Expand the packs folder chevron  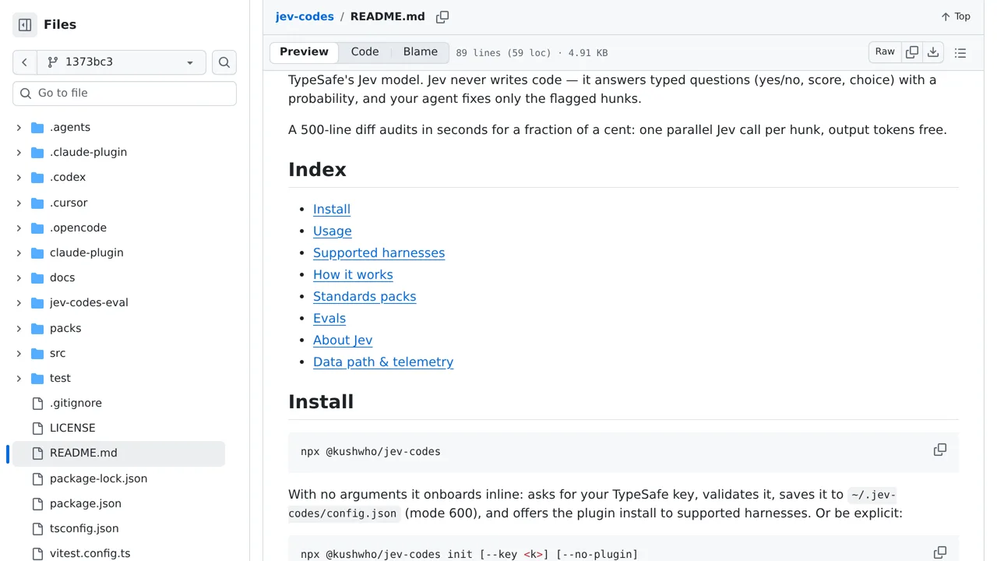tap(19, 329)
